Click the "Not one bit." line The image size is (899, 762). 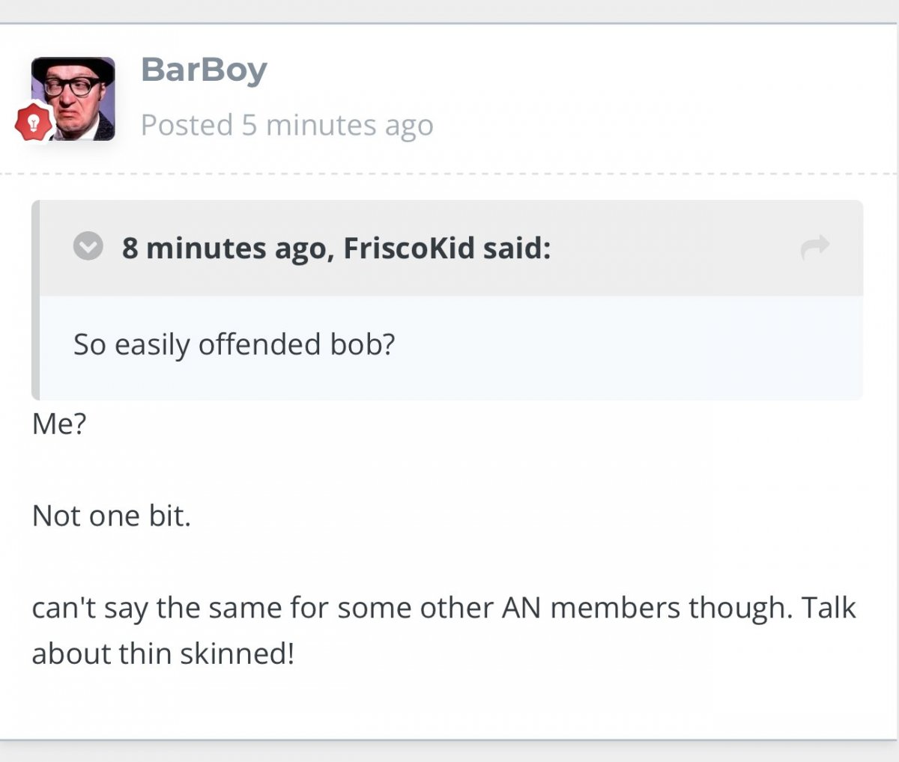112,516
